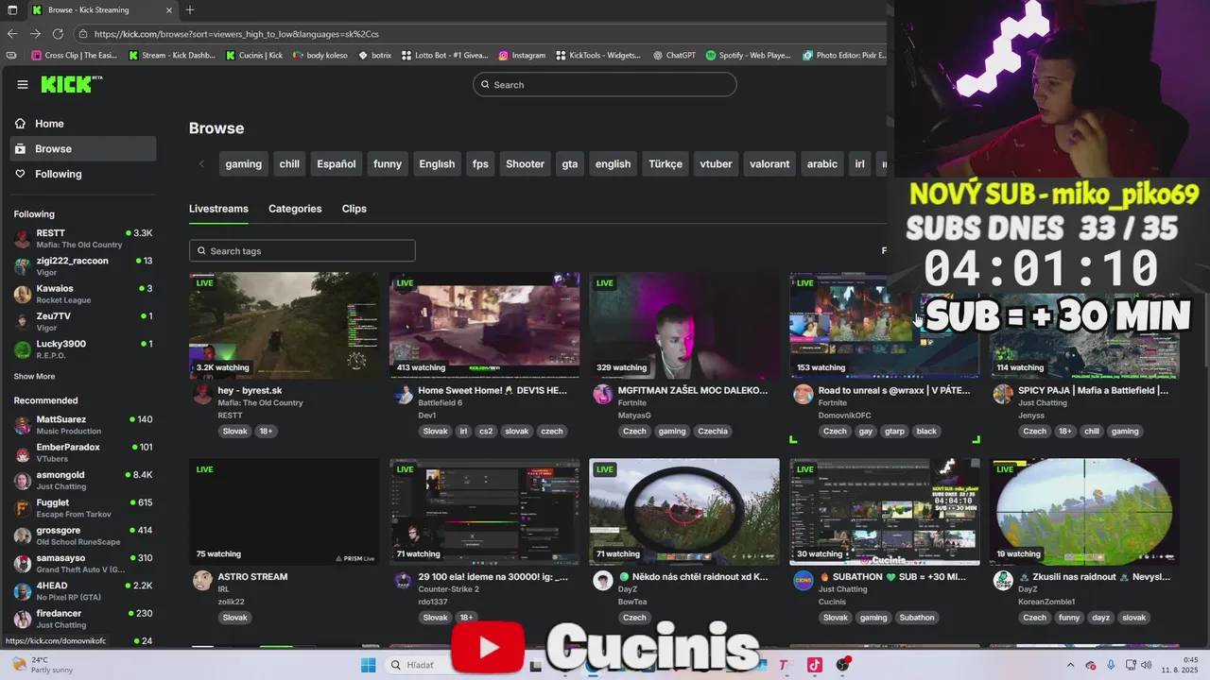Open grossgore recommended channel
Screen dimensions: 1210x680
pyautogui.click(x=83, y=535)
